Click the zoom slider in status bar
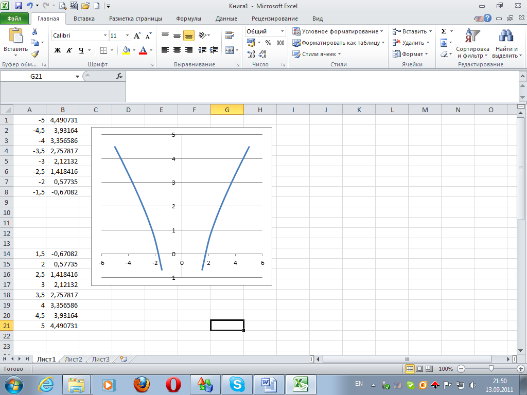The width and height of the screenshot is (527, 395). [491, 369]
